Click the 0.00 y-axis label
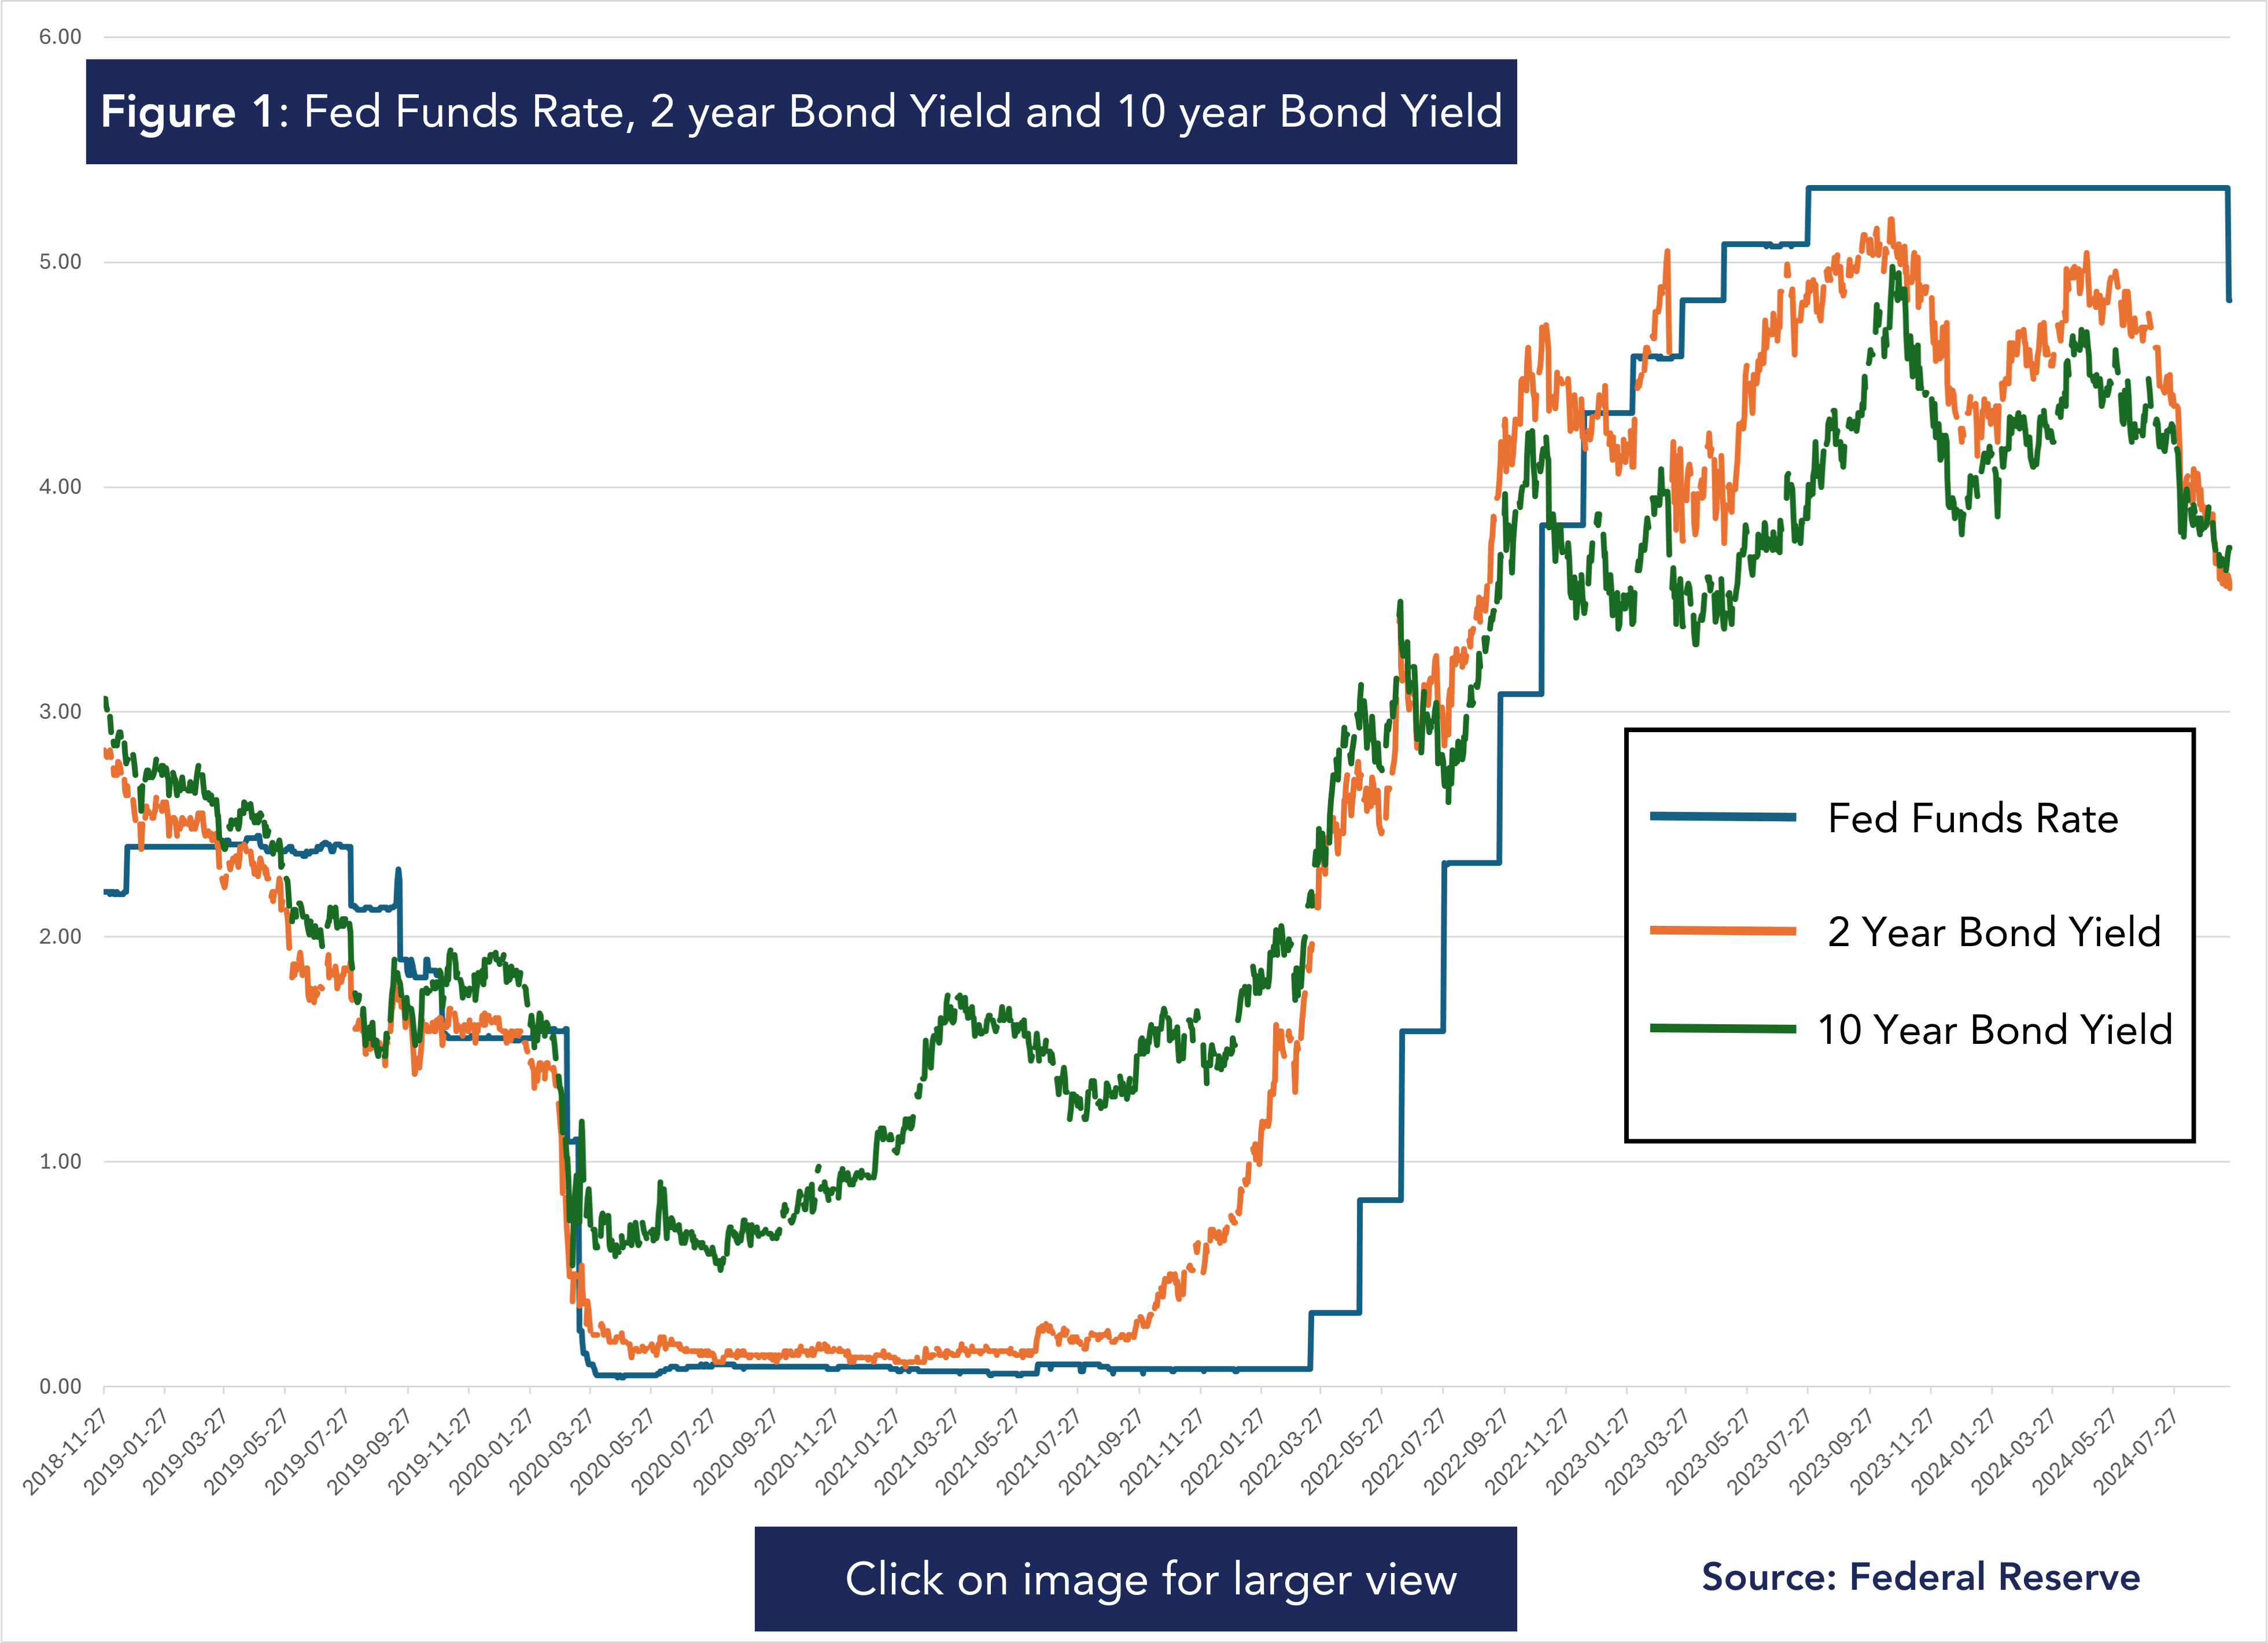This screenshot has height=1643, width=2268. [x=60, y=1386]
